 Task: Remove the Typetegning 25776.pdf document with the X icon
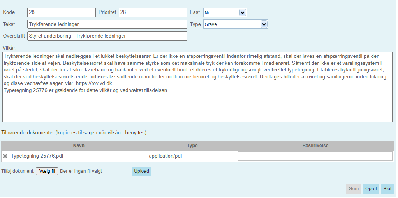(5, 156)
